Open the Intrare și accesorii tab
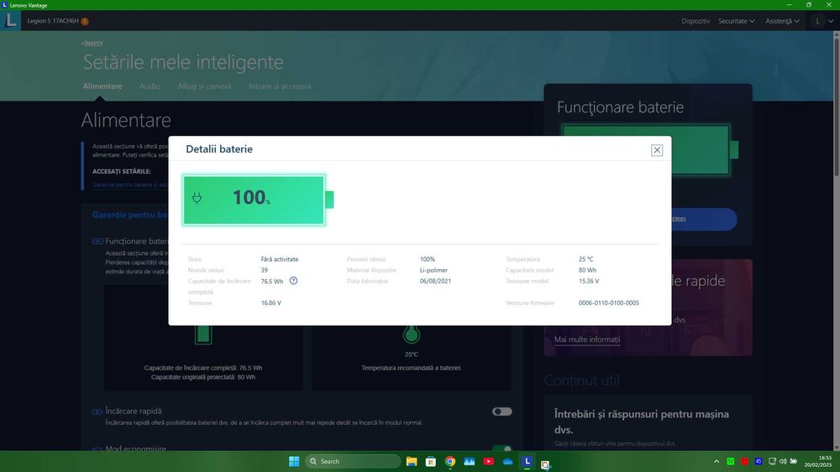This screenshot has height=472, width=840. click(x=280, y=86)
